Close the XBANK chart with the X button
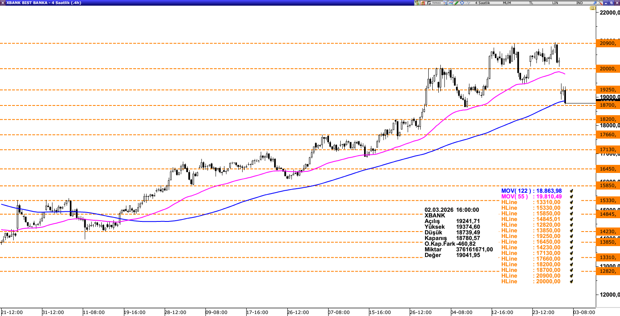This screenshot has width=620, height=316. 616,3
